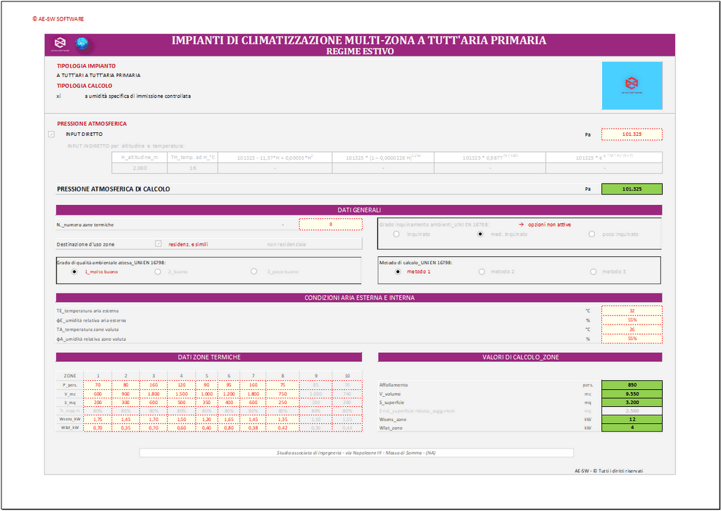Image resolution: width=721 pixels, height=511 pixels.
Task: Toggle the residenz. e simili checkbox
Action: click(158, 244)
